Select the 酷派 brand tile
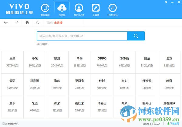 (x=147, y=62)
